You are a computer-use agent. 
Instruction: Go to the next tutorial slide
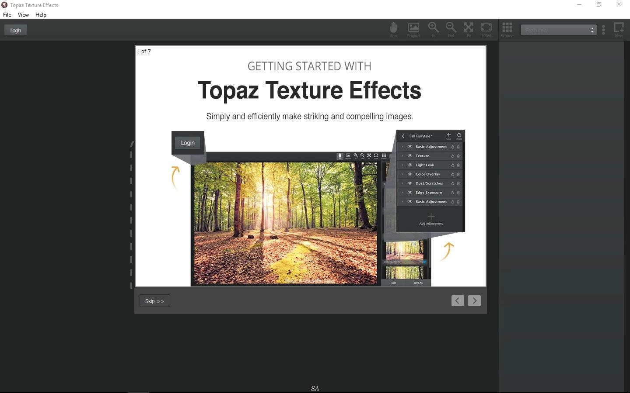(474, 300)
